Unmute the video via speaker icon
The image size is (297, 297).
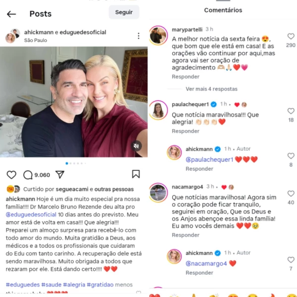136,146
